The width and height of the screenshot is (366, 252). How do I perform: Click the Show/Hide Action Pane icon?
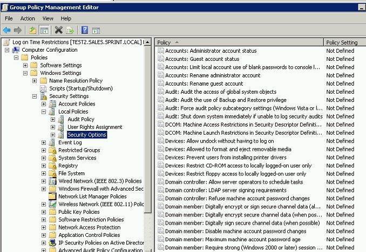tap(96, 31)
